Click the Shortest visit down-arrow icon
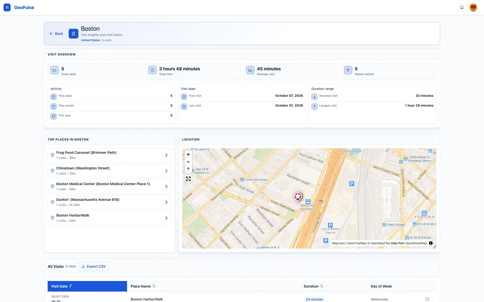Image resolution: width=484 pixels, height=302 pixels. pyautogui.click(x=315, y=97)
